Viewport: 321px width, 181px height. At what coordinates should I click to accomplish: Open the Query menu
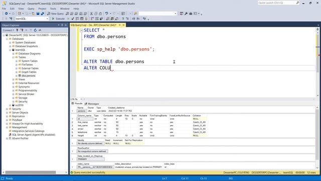(x=31, y=9)
